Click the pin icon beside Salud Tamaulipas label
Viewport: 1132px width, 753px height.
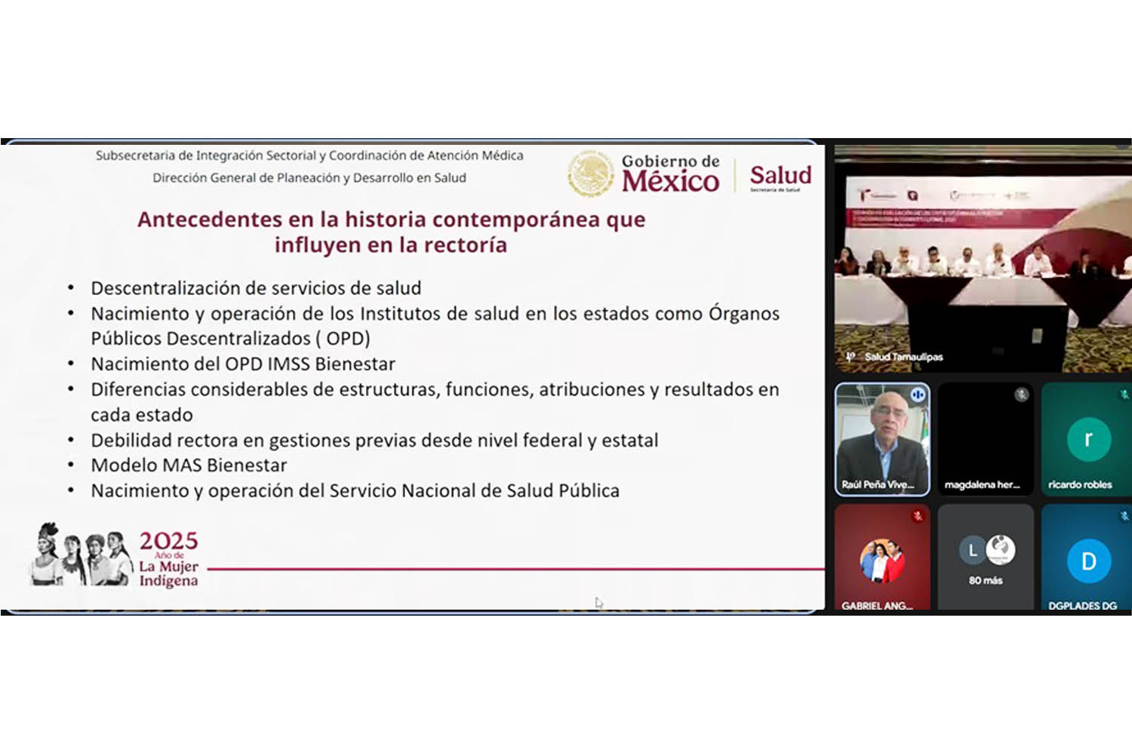(x=851, y=357)
